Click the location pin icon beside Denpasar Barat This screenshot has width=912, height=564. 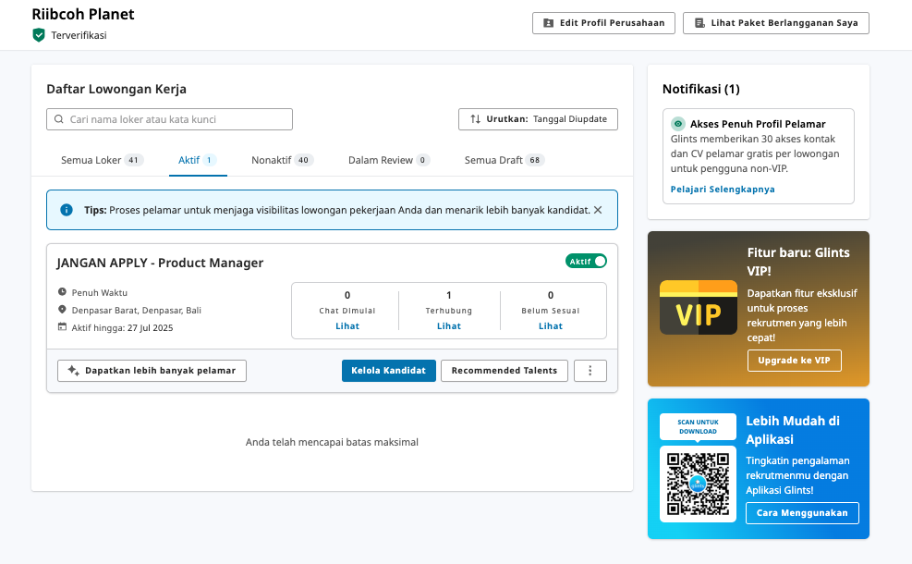click(x=62, y=310)
